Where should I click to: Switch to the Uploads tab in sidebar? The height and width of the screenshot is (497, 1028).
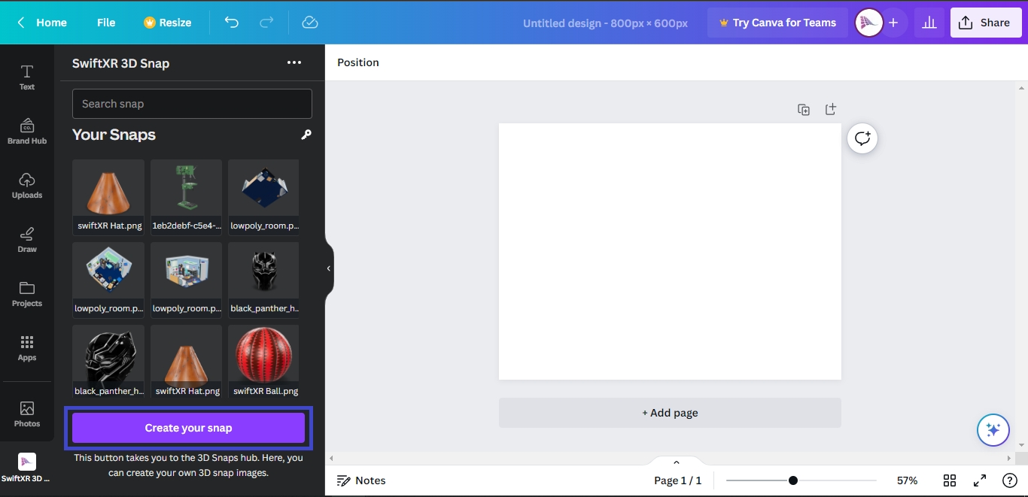pos(27,186)
